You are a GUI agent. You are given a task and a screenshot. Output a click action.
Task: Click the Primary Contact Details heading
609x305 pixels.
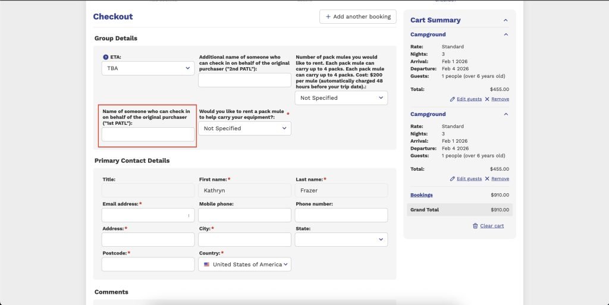[132, 161]
